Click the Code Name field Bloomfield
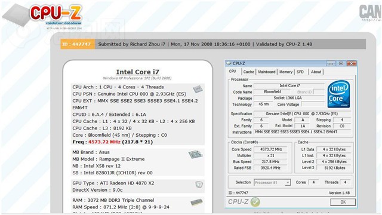This screenshot has height=215, width=382. point(272,92)
